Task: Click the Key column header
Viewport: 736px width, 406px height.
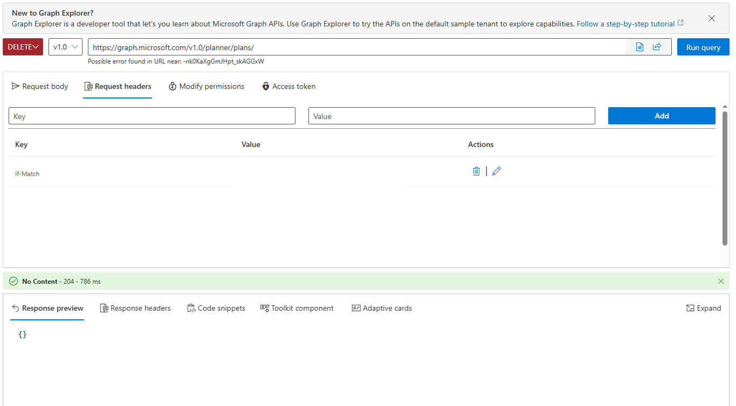Action: tap(22, 144)
